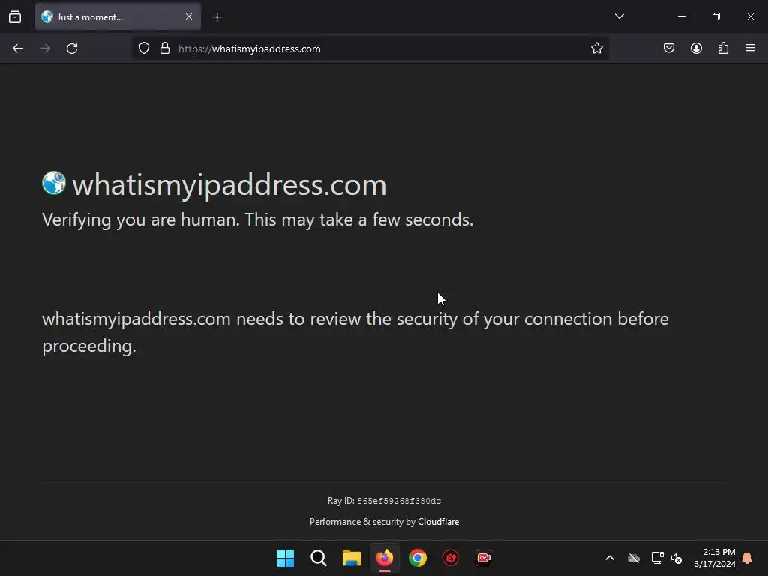768x576 pixels.
Task: Go back one page
Action: tap(18, 49)
